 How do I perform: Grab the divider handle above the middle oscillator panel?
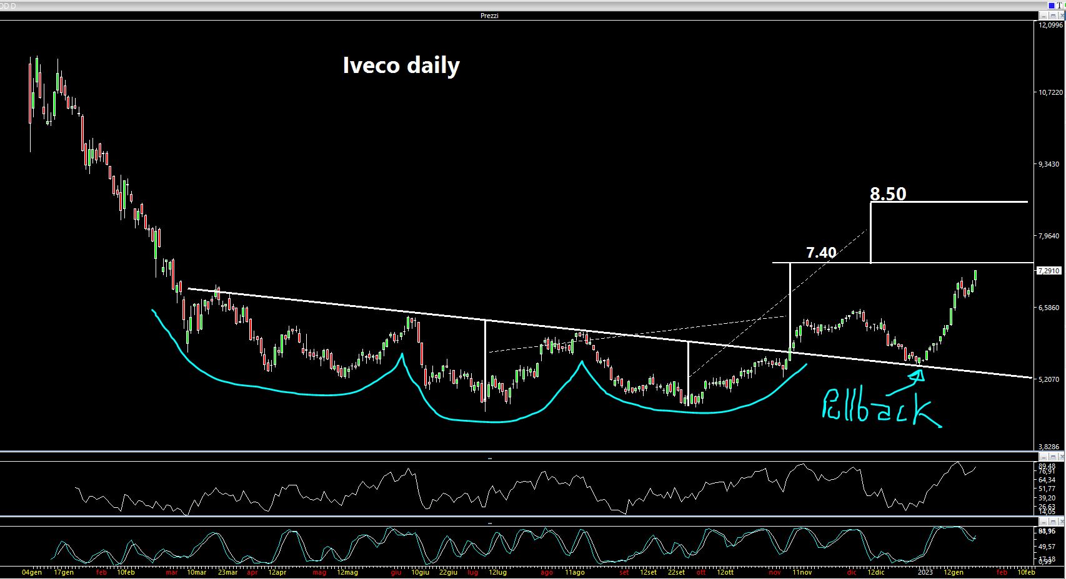pos(489,458)
